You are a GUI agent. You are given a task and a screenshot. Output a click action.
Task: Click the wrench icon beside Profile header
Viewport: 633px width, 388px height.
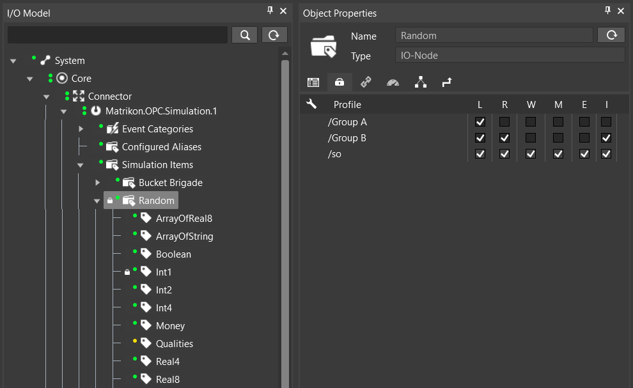point(311,104)
